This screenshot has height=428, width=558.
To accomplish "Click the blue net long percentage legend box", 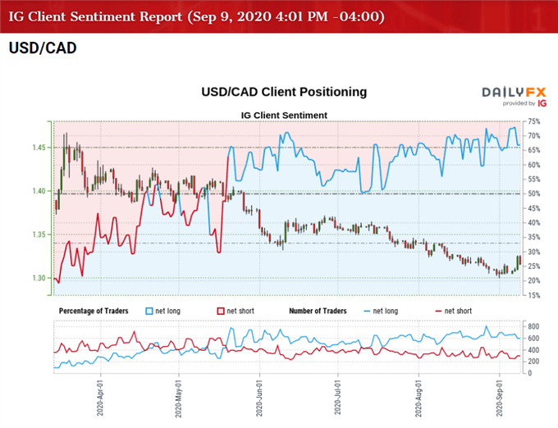I will point(149,312).
